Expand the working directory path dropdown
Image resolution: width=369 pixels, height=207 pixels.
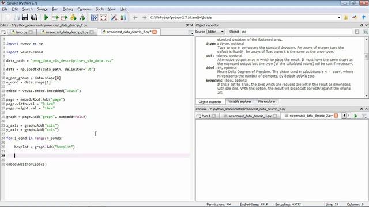[339, 18]
